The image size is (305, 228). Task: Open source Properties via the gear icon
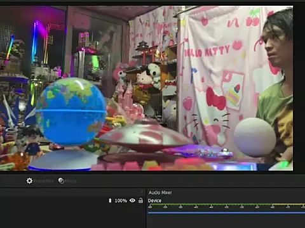tap(29, 180)
